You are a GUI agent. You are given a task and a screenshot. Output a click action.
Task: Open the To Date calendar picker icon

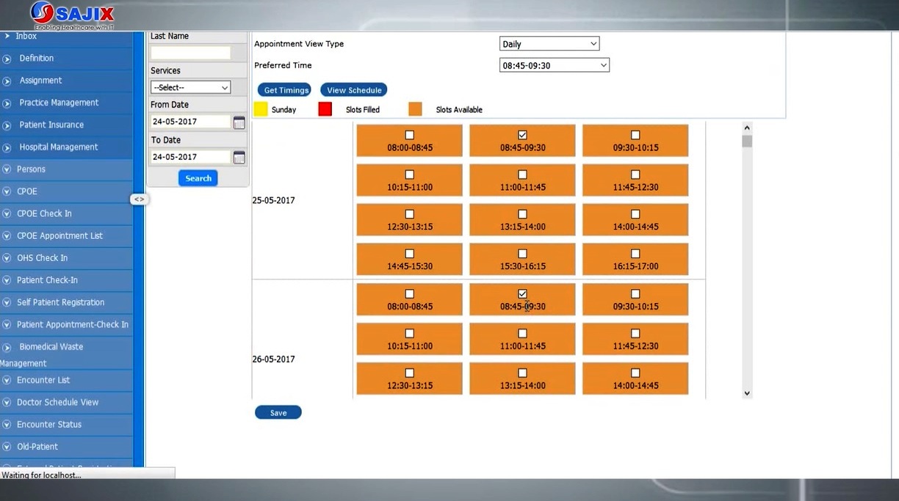(x=239, y=158)
